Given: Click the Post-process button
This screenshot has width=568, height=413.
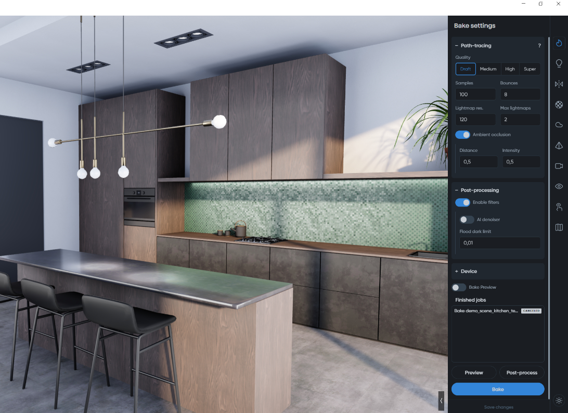Looking at the screenshot, I should (x=522, y=372).
